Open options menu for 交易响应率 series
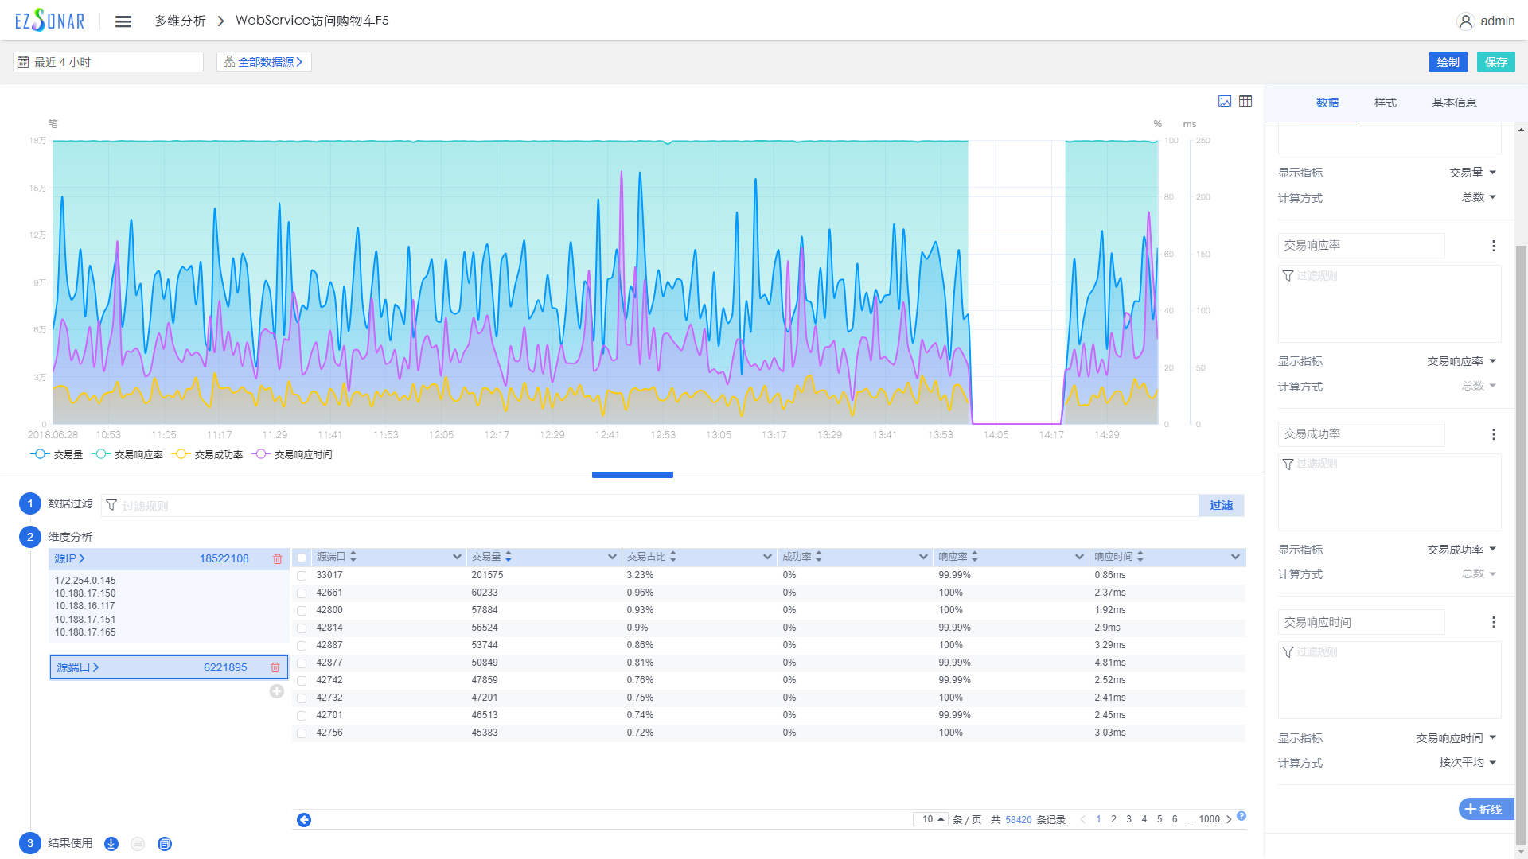Viewport: 1528px width, 859px height. 1493,246
